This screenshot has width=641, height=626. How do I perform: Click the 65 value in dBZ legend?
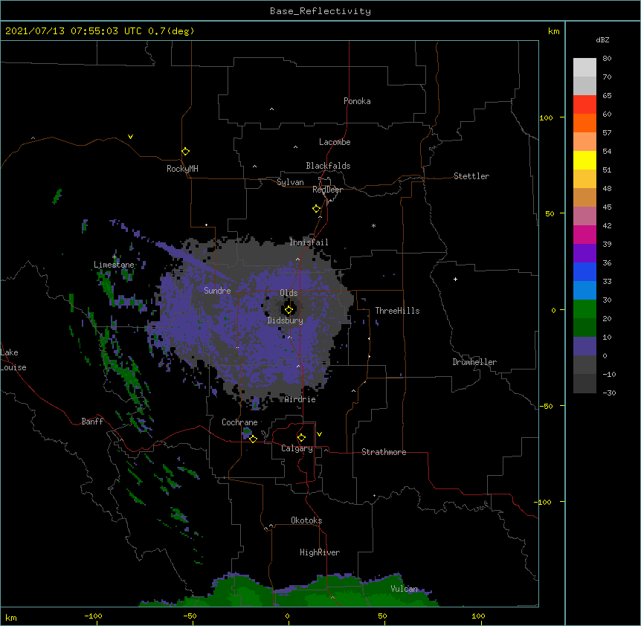[607, 96]
